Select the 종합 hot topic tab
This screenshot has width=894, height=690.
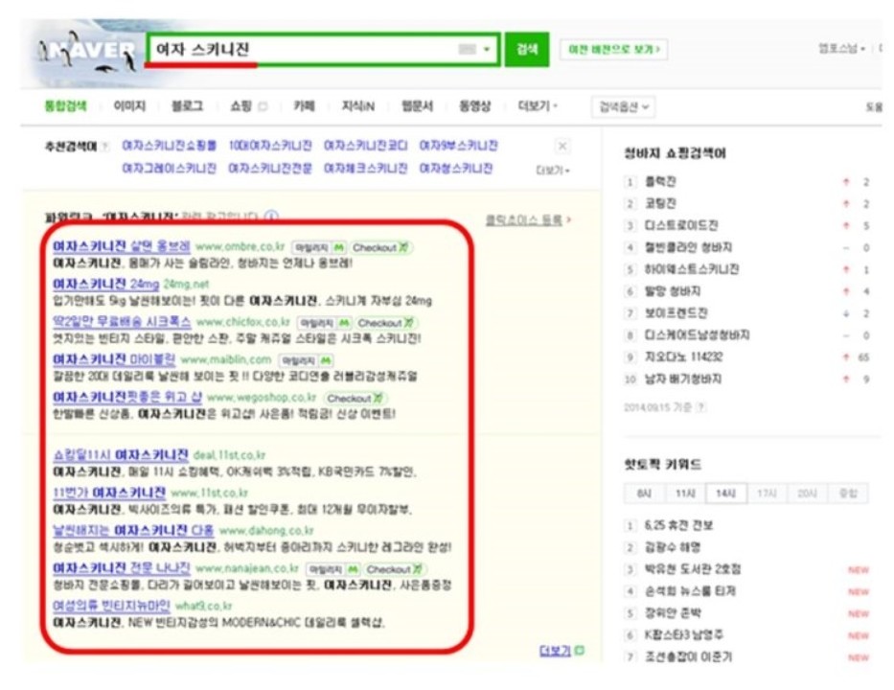[x=848, y=494]
